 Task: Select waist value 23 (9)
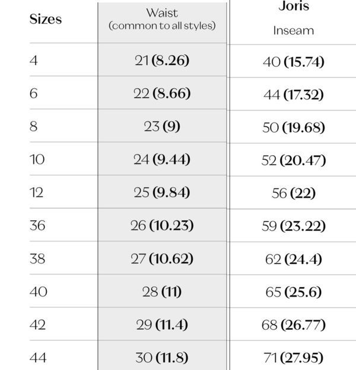point(162,127)
